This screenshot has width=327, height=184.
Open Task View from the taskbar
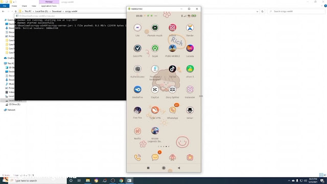pos(79,180)
